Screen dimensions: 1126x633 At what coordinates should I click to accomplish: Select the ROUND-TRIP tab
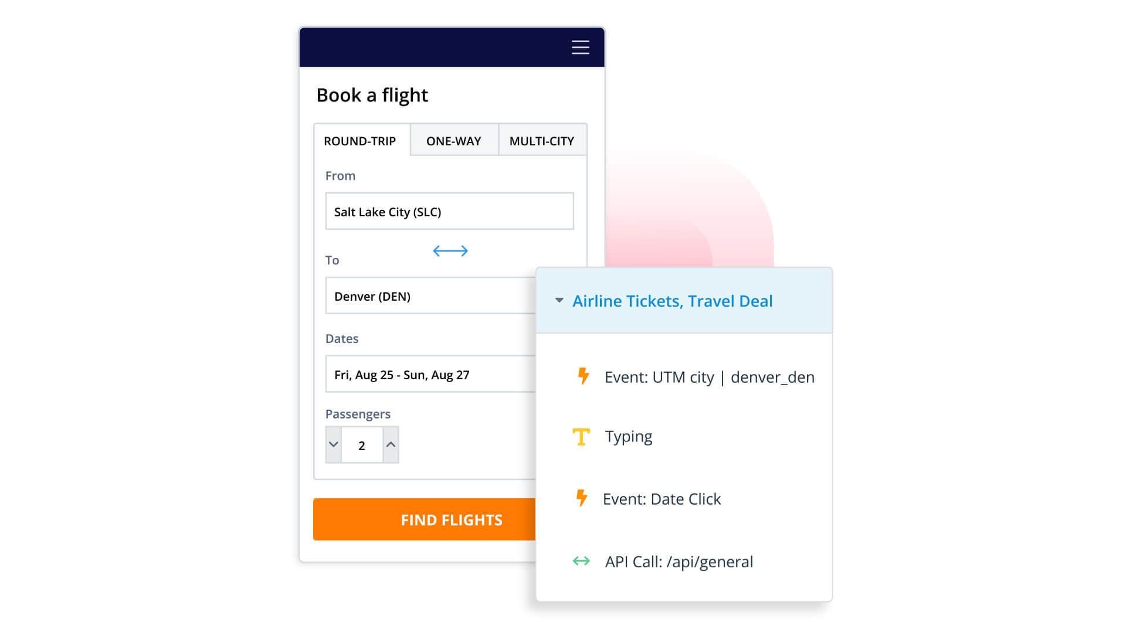point(360,141)
